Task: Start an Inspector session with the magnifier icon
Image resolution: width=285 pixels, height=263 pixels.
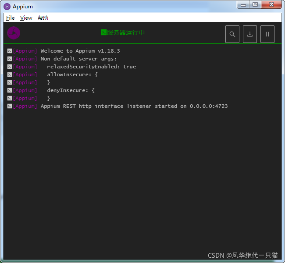Action: (232, 34)
